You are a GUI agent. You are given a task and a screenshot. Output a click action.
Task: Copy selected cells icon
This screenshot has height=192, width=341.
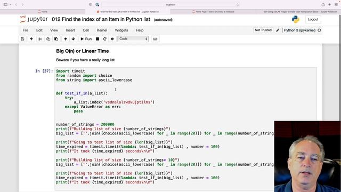pyautogui.click(x=48, y=39)
